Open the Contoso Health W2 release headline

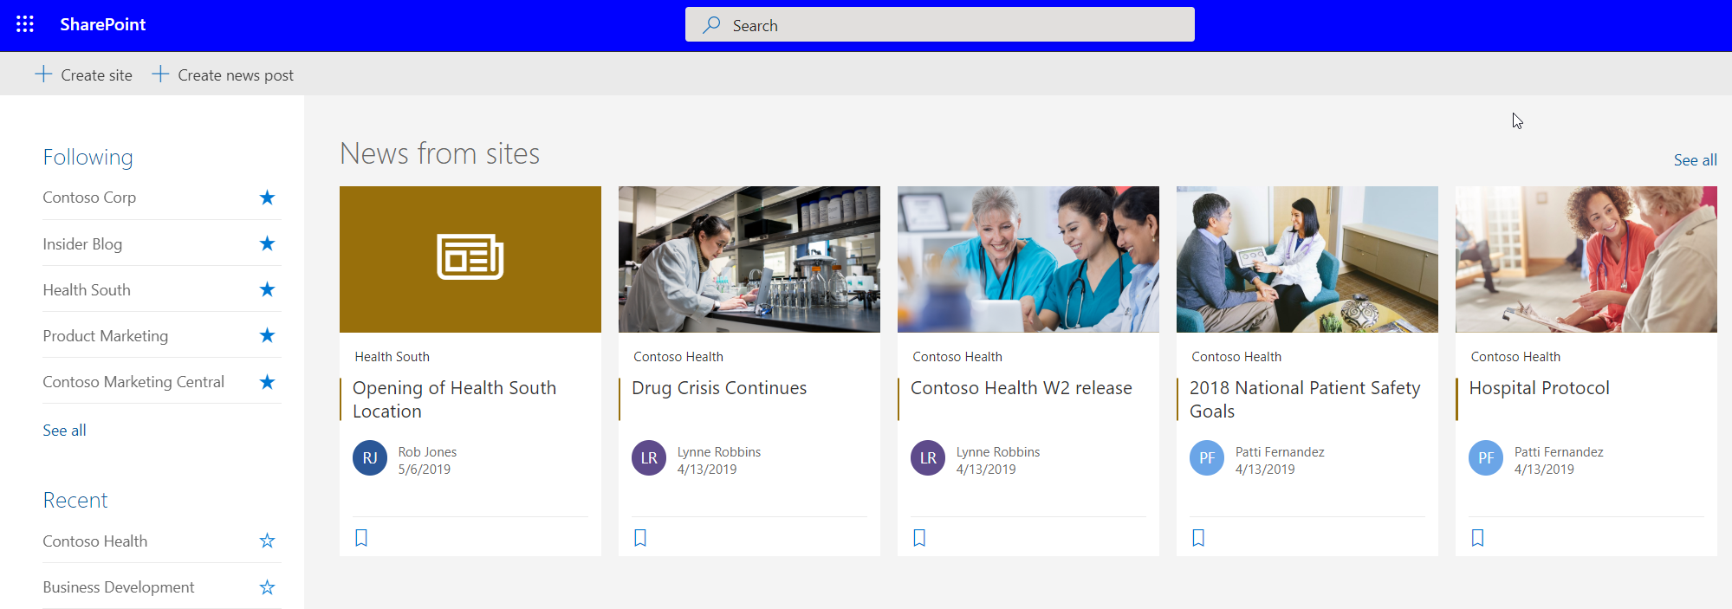coord(1022,388)
